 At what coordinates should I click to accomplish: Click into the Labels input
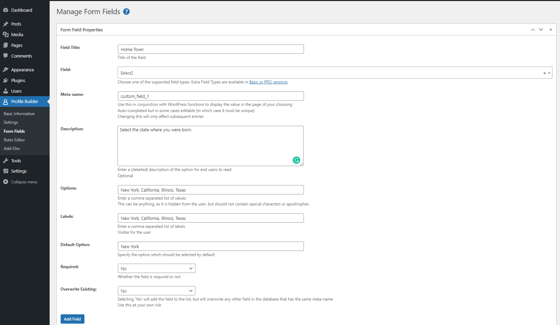[x=211, y=218]
